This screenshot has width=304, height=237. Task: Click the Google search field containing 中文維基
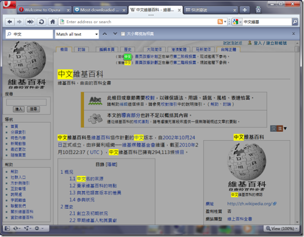(x=267, y=22)
